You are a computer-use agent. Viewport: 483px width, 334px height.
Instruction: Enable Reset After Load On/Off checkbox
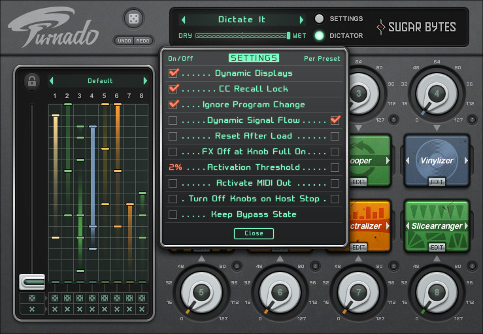point(173,136)
